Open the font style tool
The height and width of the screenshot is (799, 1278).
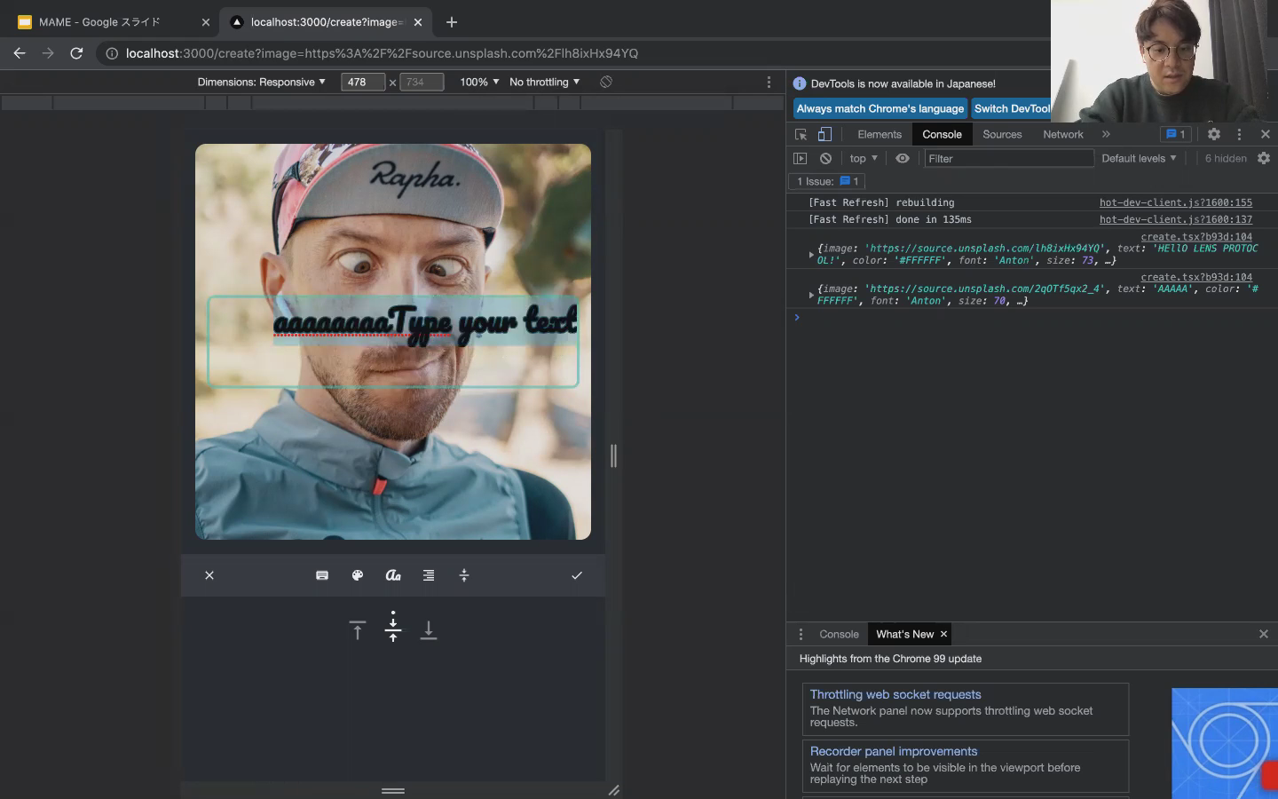(393, 575)
